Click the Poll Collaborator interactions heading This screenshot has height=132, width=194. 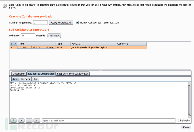point(29,30)
